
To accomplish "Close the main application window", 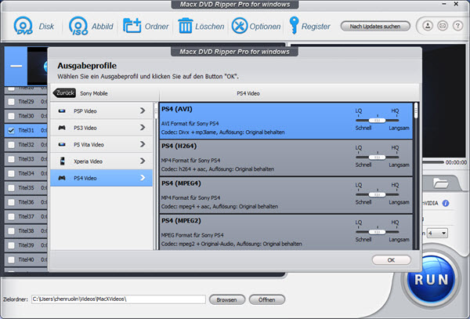I will pos(456,4).
